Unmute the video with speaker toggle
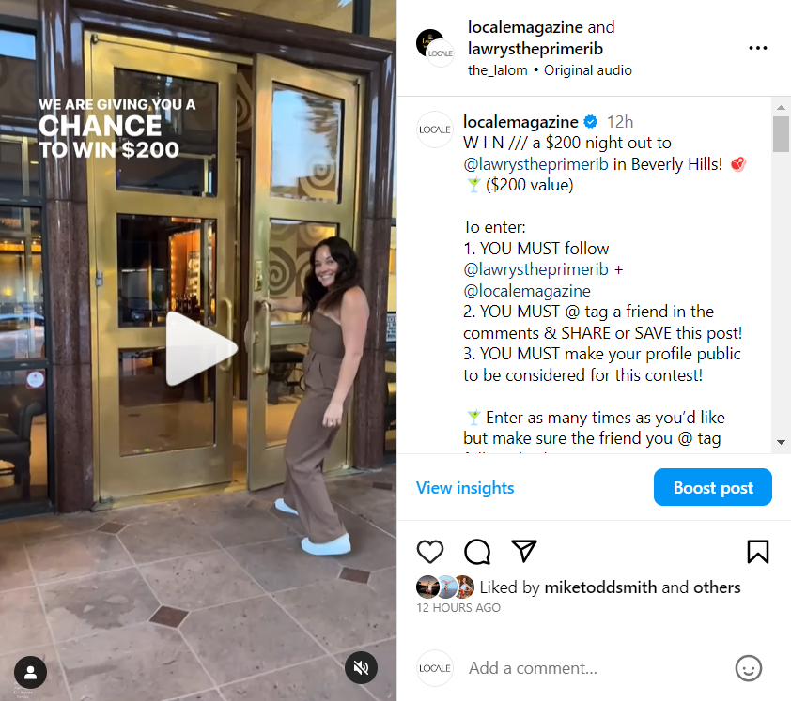Viewport: 791px width, 701px height. (x=361, y=668)
